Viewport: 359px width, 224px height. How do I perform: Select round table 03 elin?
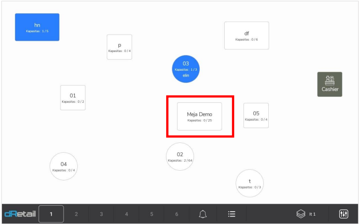click(185, 69)
